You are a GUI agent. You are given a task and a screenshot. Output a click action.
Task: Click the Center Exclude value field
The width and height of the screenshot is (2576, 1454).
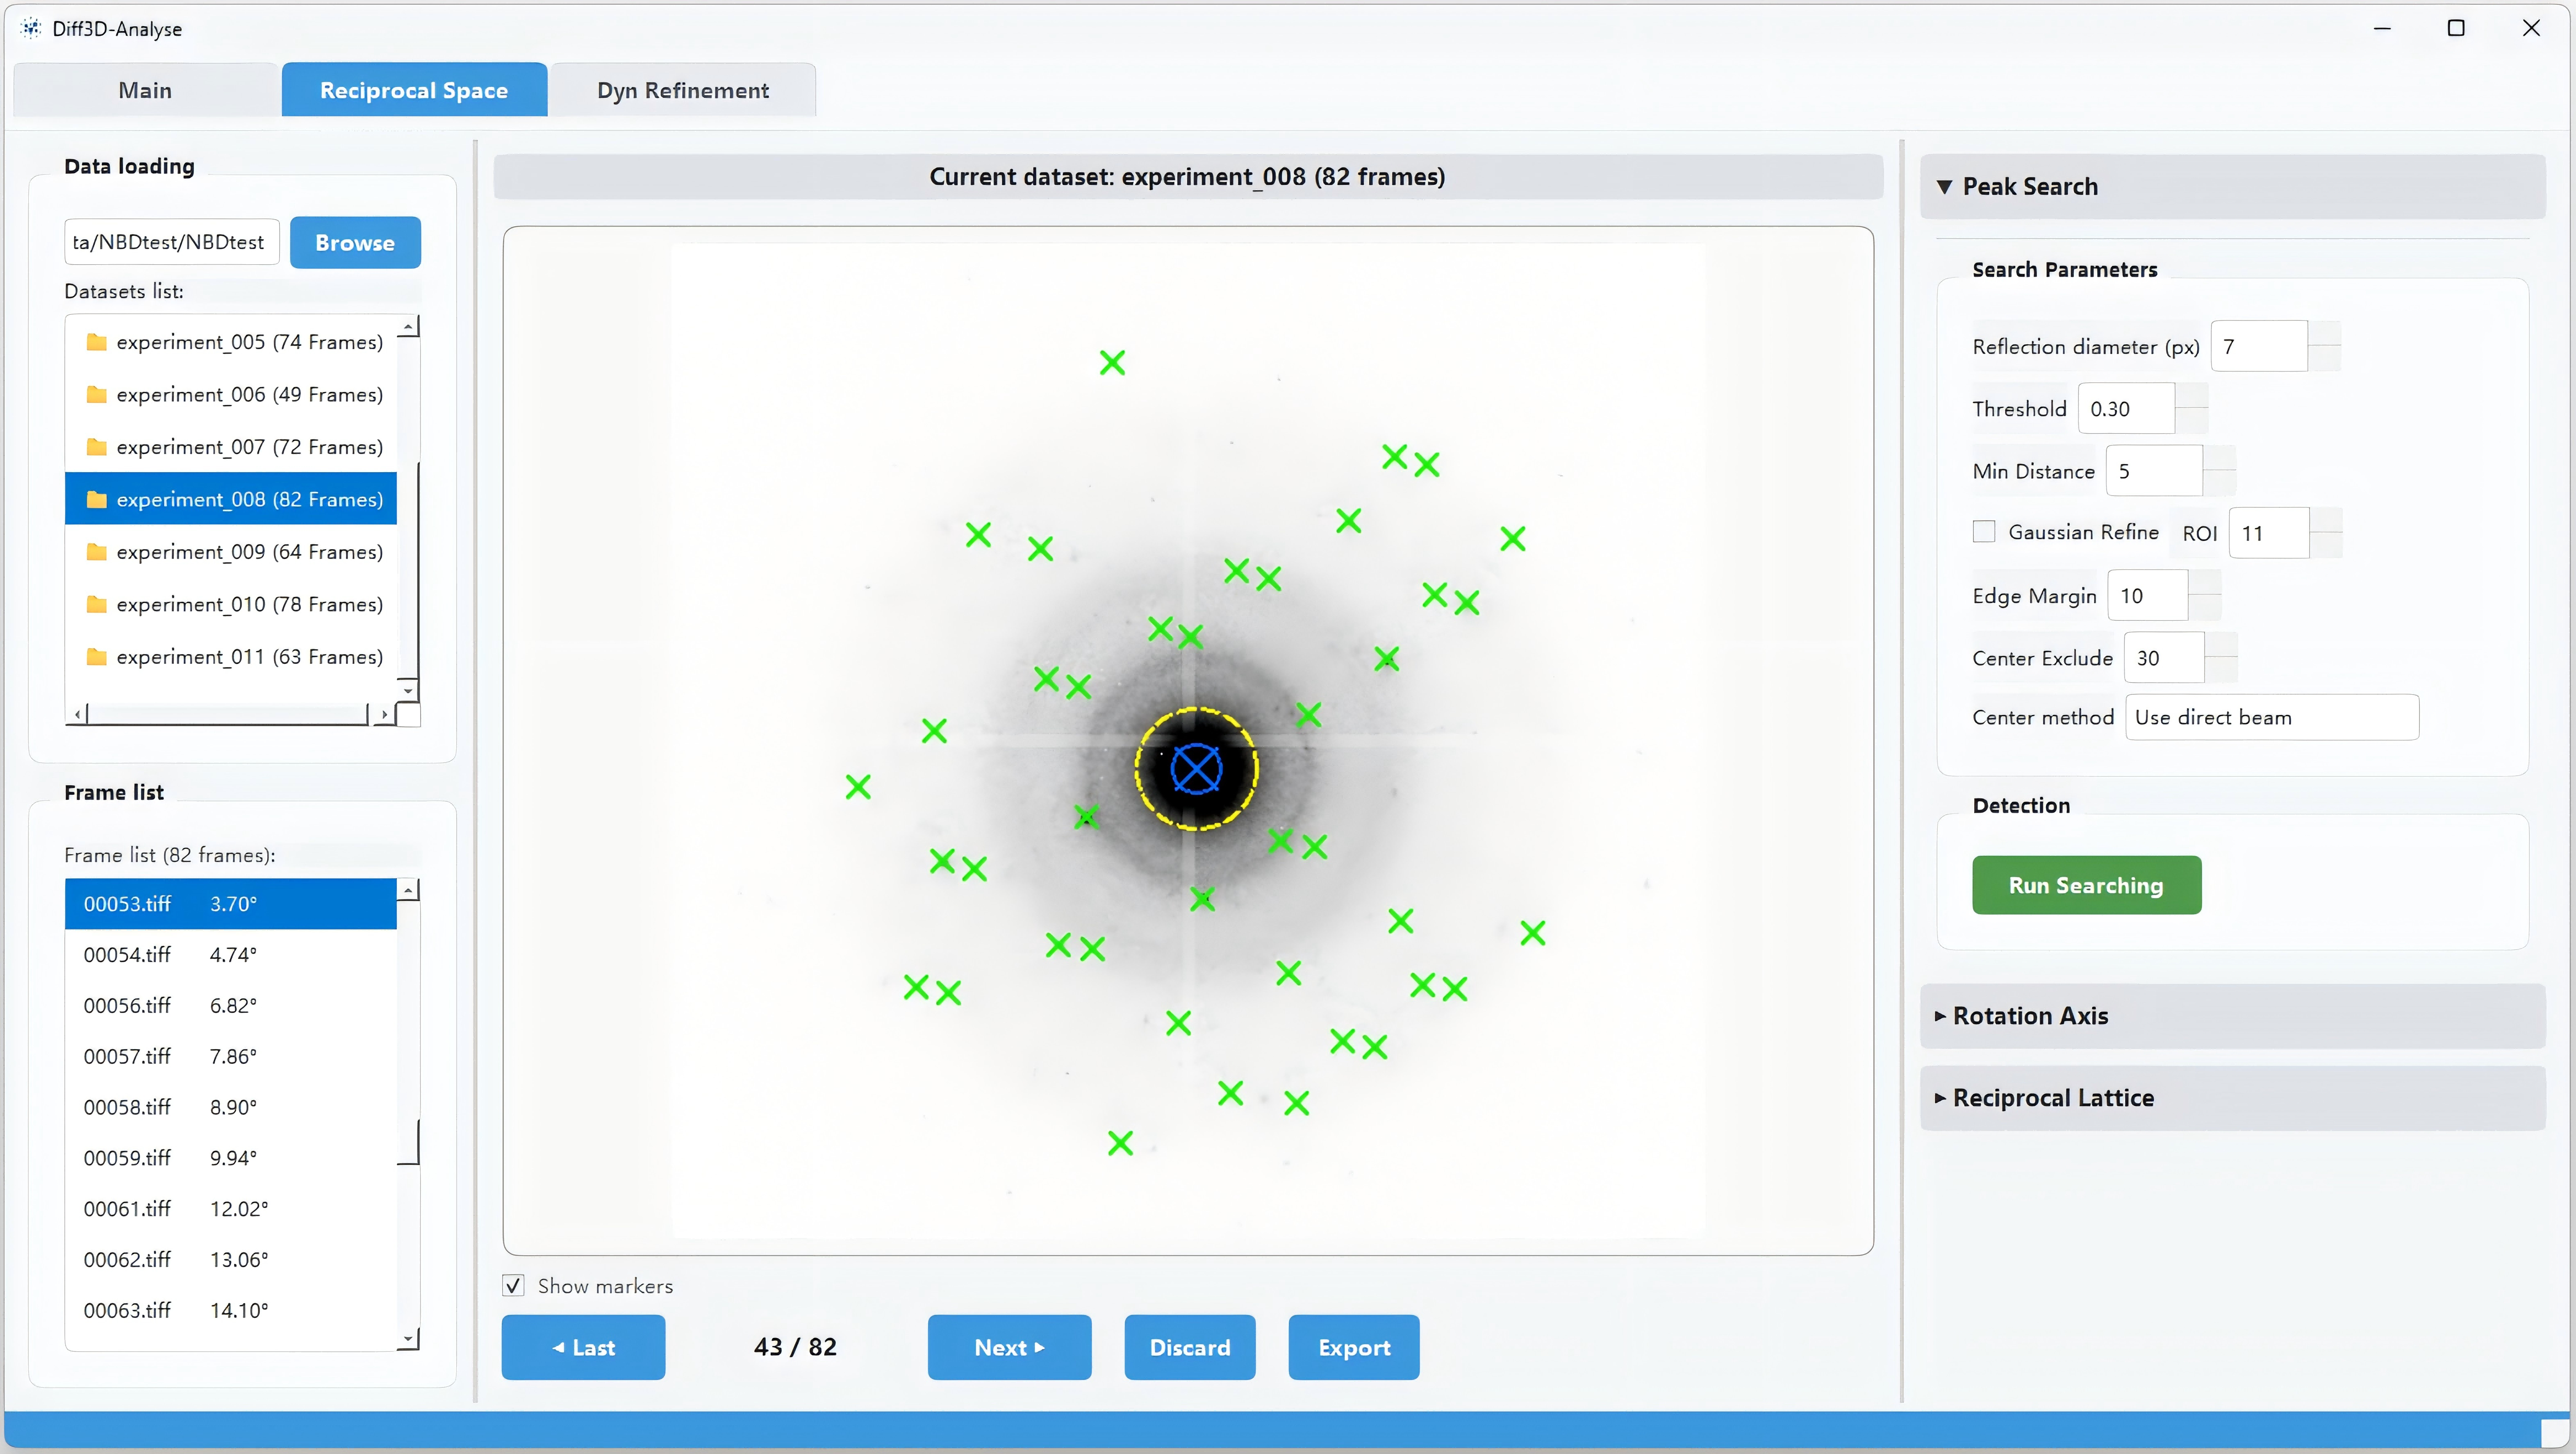[x=2163, y=658]
